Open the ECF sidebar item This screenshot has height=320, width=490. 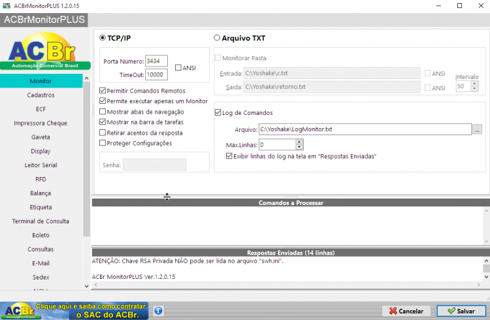point(41,109)
